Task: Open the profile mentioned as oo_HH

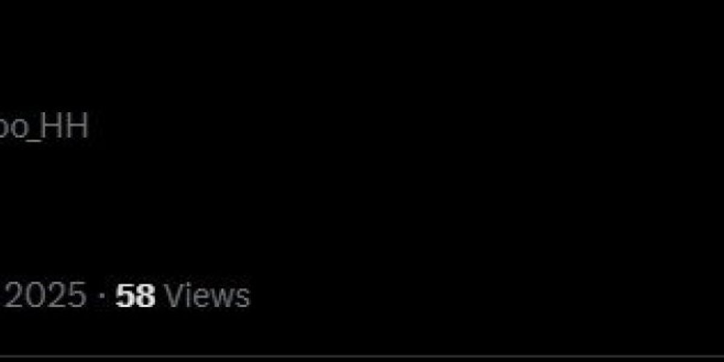Action: click(43, 127)
